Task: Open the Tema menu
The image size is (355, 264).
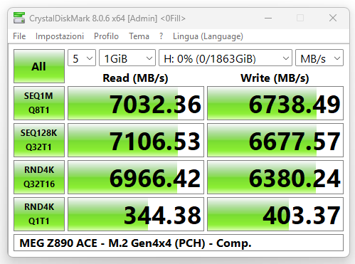Action: coord(139,36)
